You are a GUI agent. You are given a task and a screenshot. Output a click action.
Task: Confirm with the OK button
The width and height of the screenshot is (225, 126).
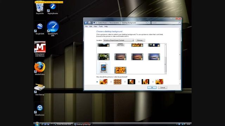tap(152, 87)
